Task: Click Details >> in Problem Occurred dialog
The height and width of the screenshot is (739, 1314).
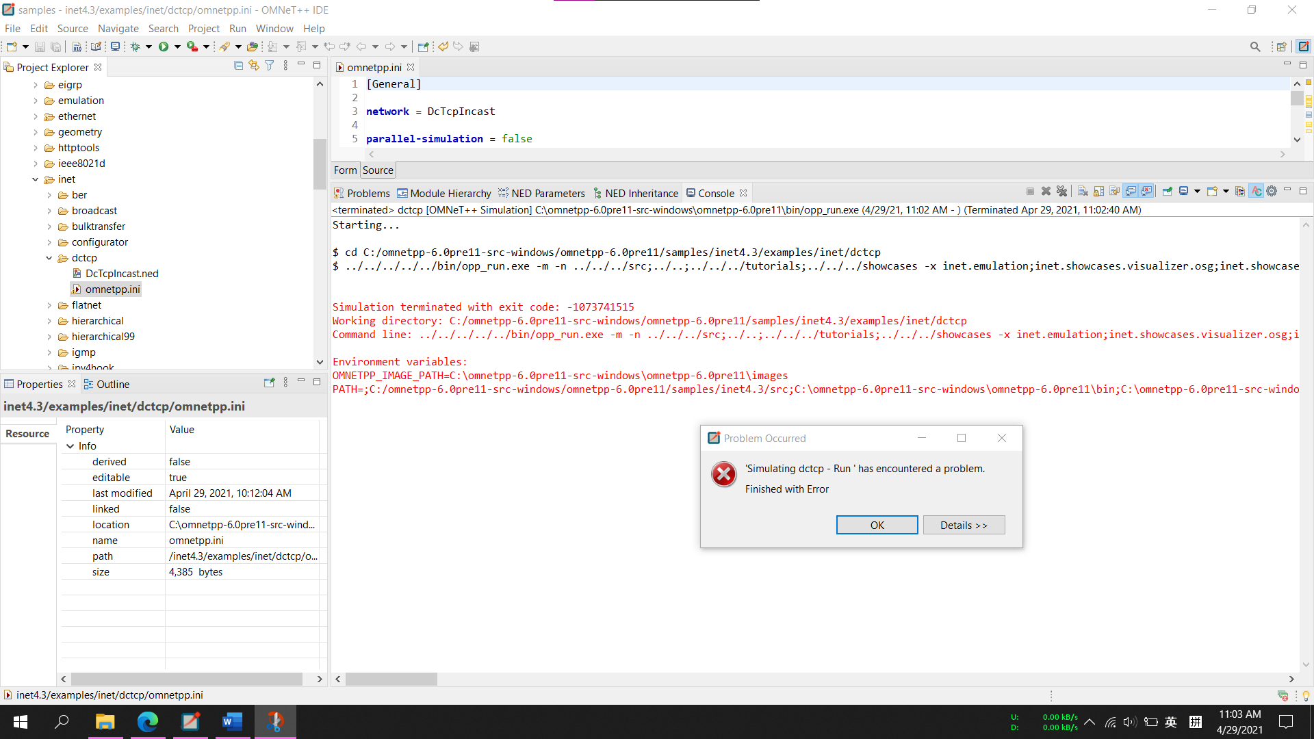Action: 964,525
